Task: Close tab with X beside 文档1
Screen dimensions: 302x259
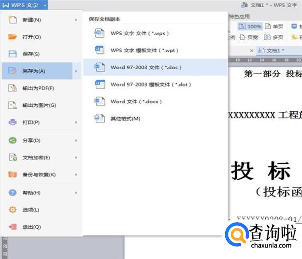Action: pos(251,51)
